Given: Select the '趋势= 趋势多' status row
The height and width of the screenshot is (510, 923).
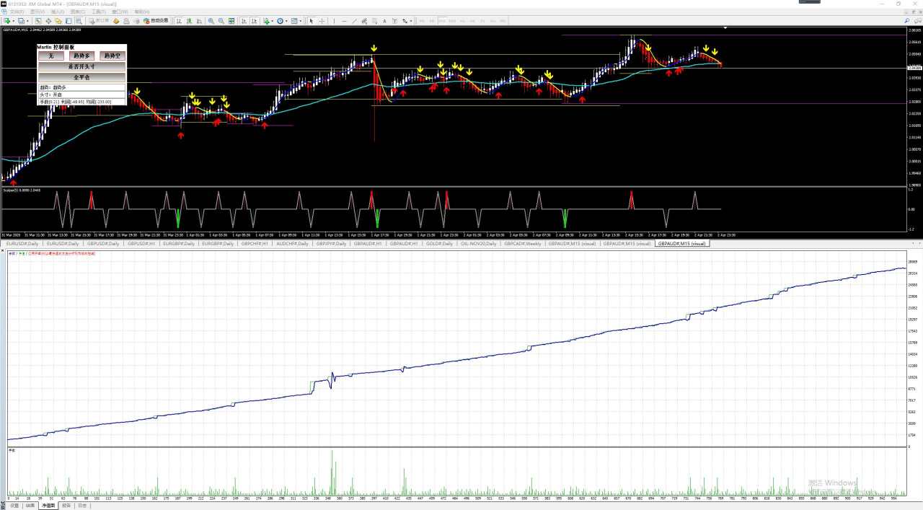Looking at the screenshot, I should (x=81, y=87).
